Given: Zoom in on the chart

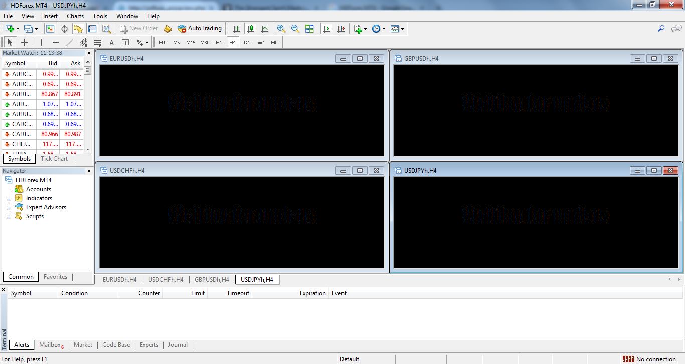Looking at the screenshot, I should pyautogui.click(x=281, y=29).
